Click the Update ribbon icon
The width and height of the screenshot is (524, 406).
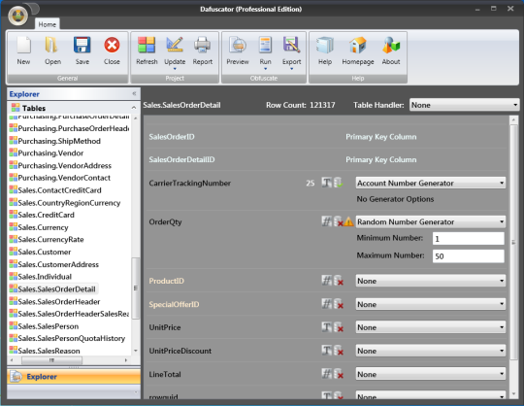click(x=175, y=45)
